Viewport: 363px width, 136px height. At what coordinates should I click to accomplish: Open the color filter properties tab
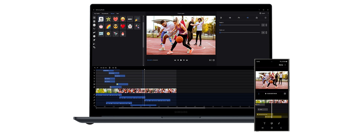257,18
